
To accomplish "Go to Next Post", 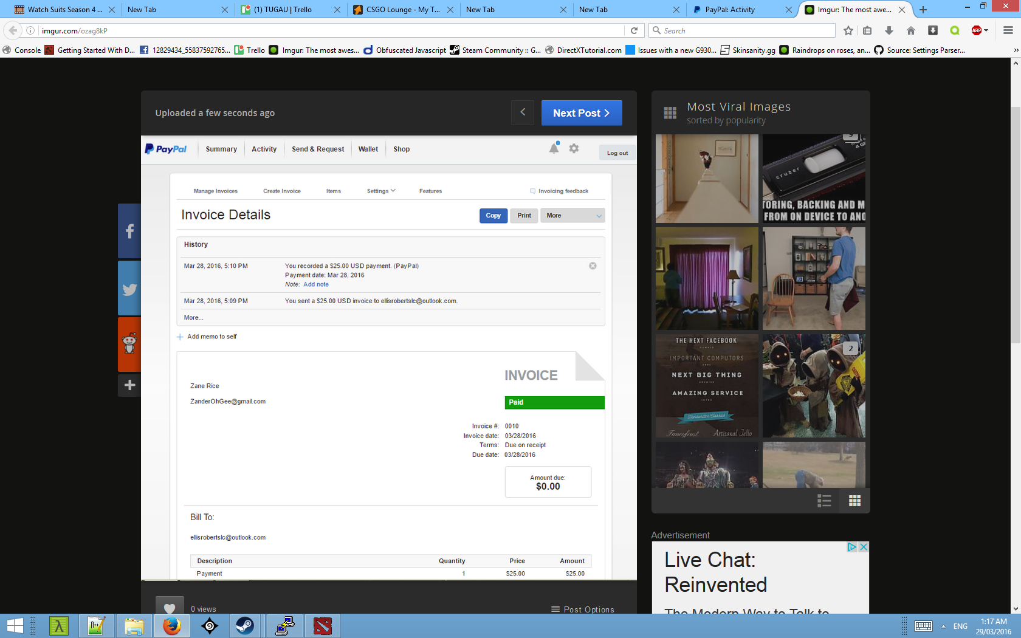I will (x=581, y=113).
